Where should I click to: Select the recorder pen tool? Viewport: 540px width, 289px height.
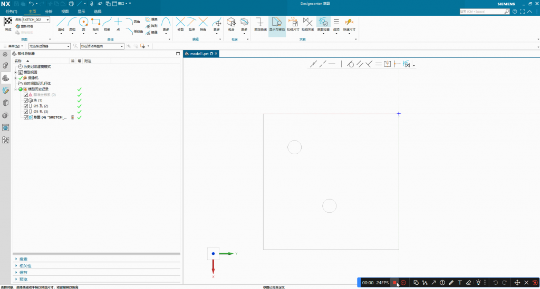451,283
